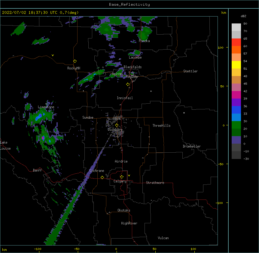Screen dimensions: 259x253
Task: Click the Strathmore label
Action: pyautogui.click(x=155, y=183)
